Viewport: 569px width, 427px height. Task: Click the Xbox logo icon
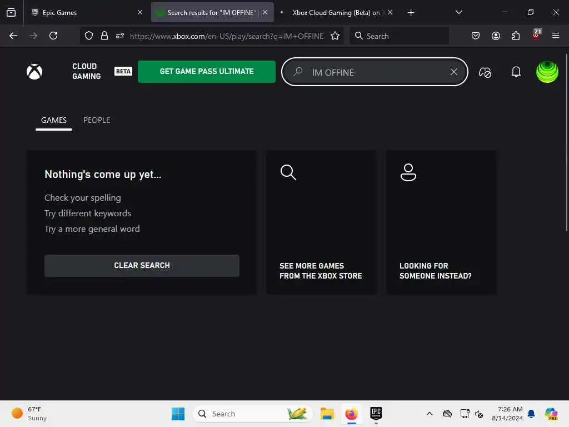point(34,72)
